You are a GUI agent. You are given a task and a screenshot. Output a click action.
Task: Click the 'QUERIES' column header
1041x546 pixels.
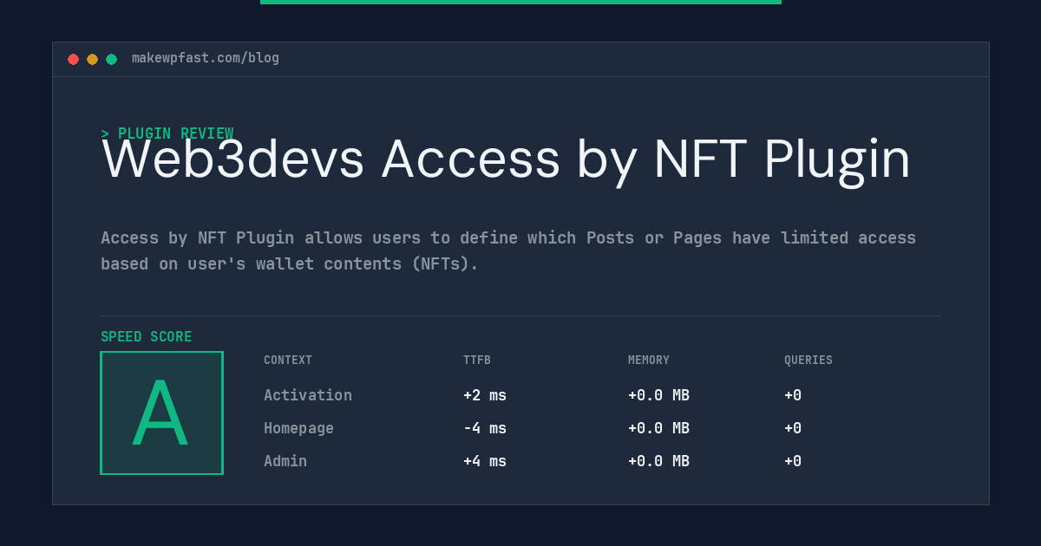pyautogui.click(x=809, y=361)
